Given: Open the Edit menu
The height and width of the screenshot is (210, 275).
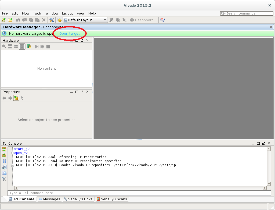Looking at the screenshot, I should tap(15, 13).
